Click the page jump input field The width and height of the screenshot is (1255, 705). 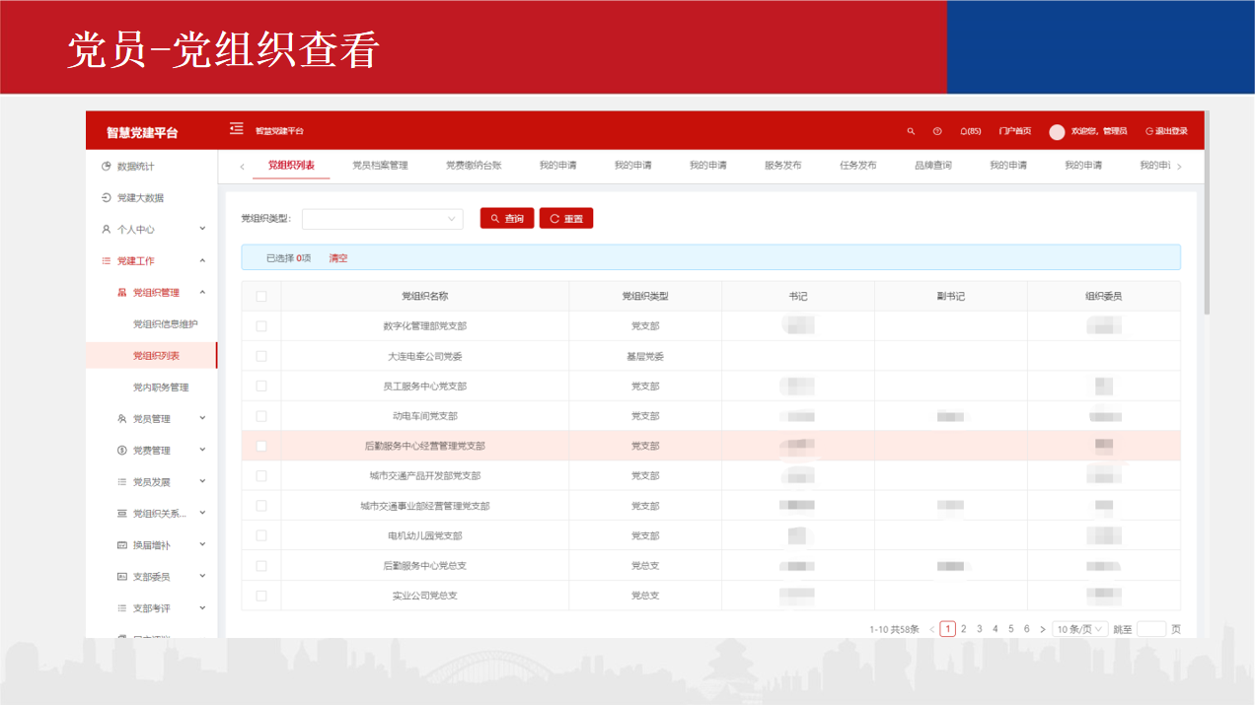1150,629
